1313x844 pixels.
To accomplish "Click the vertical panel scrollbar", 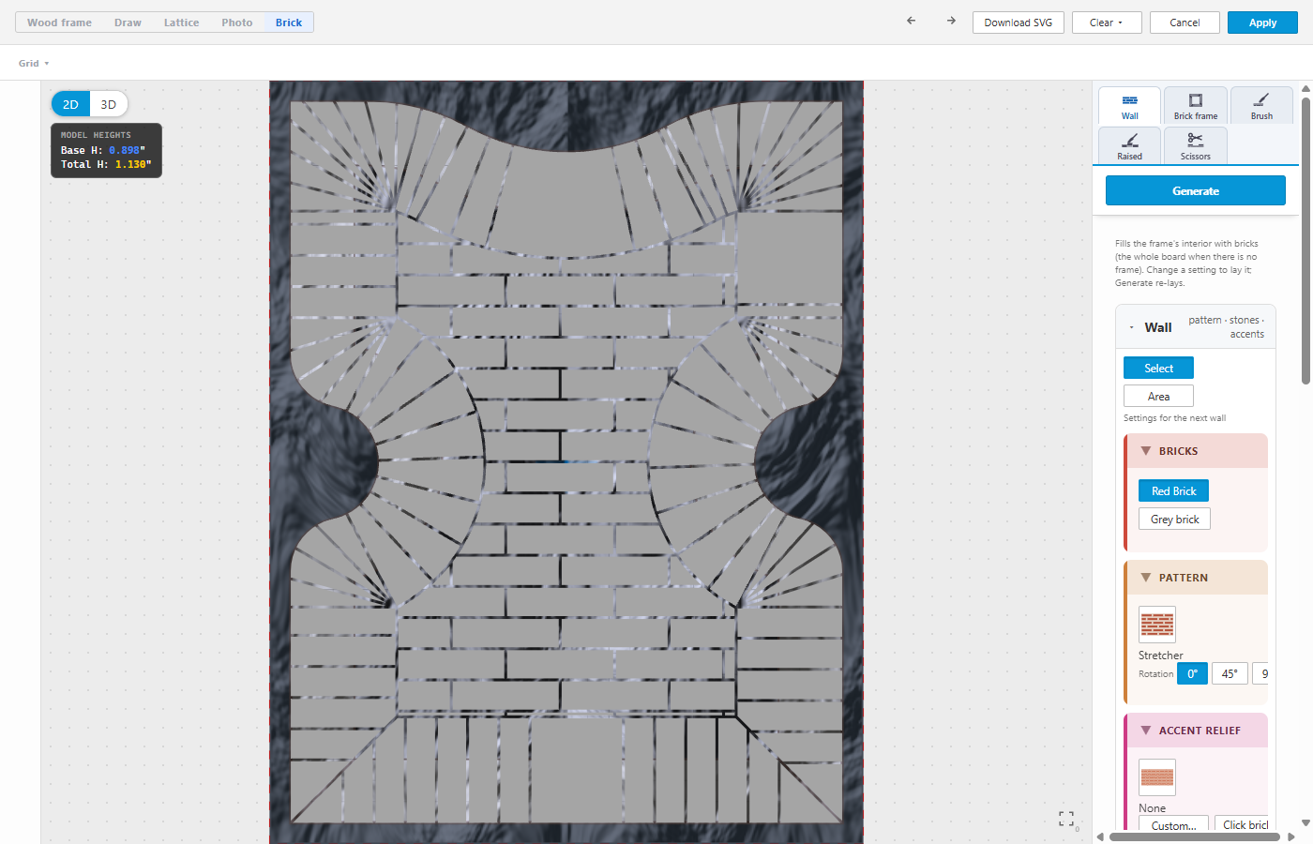I will (1305, 240).
